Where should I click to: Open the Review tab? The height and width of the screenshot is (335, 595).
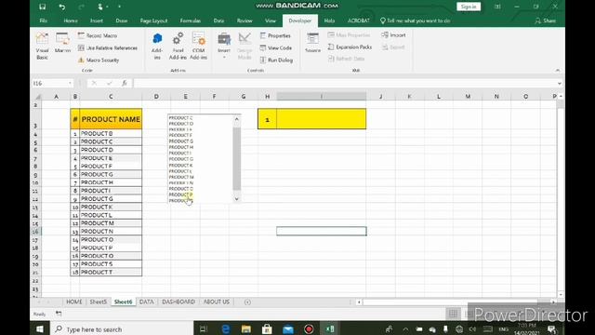point(245,20)
